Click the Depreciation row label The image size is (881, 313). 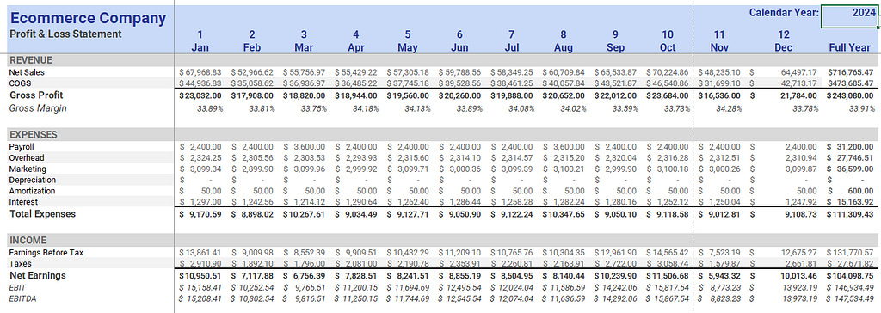[x=33, y=180]
